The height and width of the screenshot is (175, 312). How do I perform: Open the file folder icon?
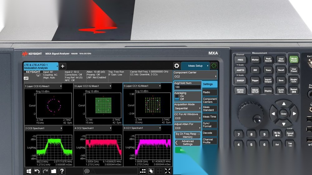(54, 171)
